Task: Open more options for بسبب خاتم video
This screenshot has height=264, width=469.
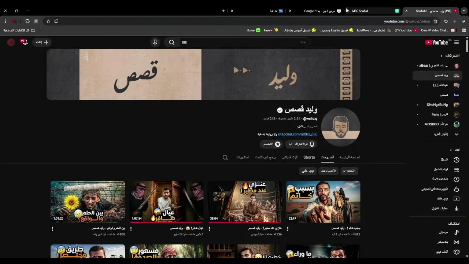Action: (x=288, y=229)
